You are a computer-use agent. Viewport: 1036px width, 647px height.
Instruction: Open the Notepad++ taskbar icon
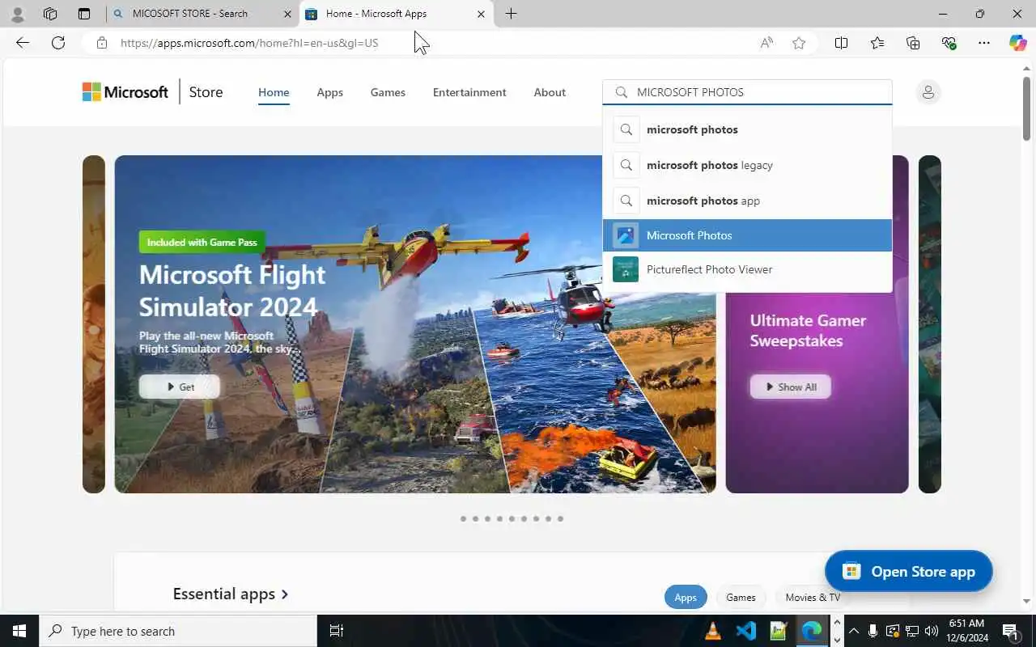coord(779,631)
